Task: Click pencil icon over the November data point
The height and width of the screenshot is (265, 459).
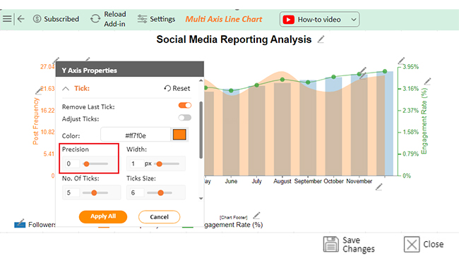Action: pyautogui.click(x=363, y=73)
